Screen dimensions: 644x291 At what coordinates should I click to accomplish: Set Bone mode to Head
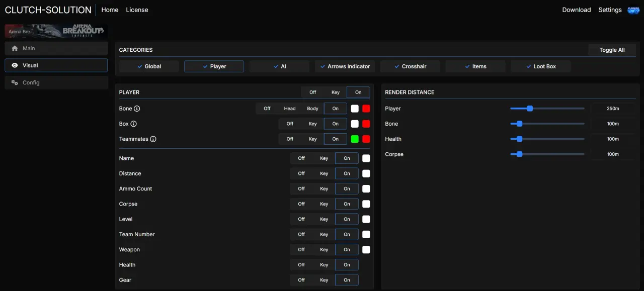click(x=290, y=109)
